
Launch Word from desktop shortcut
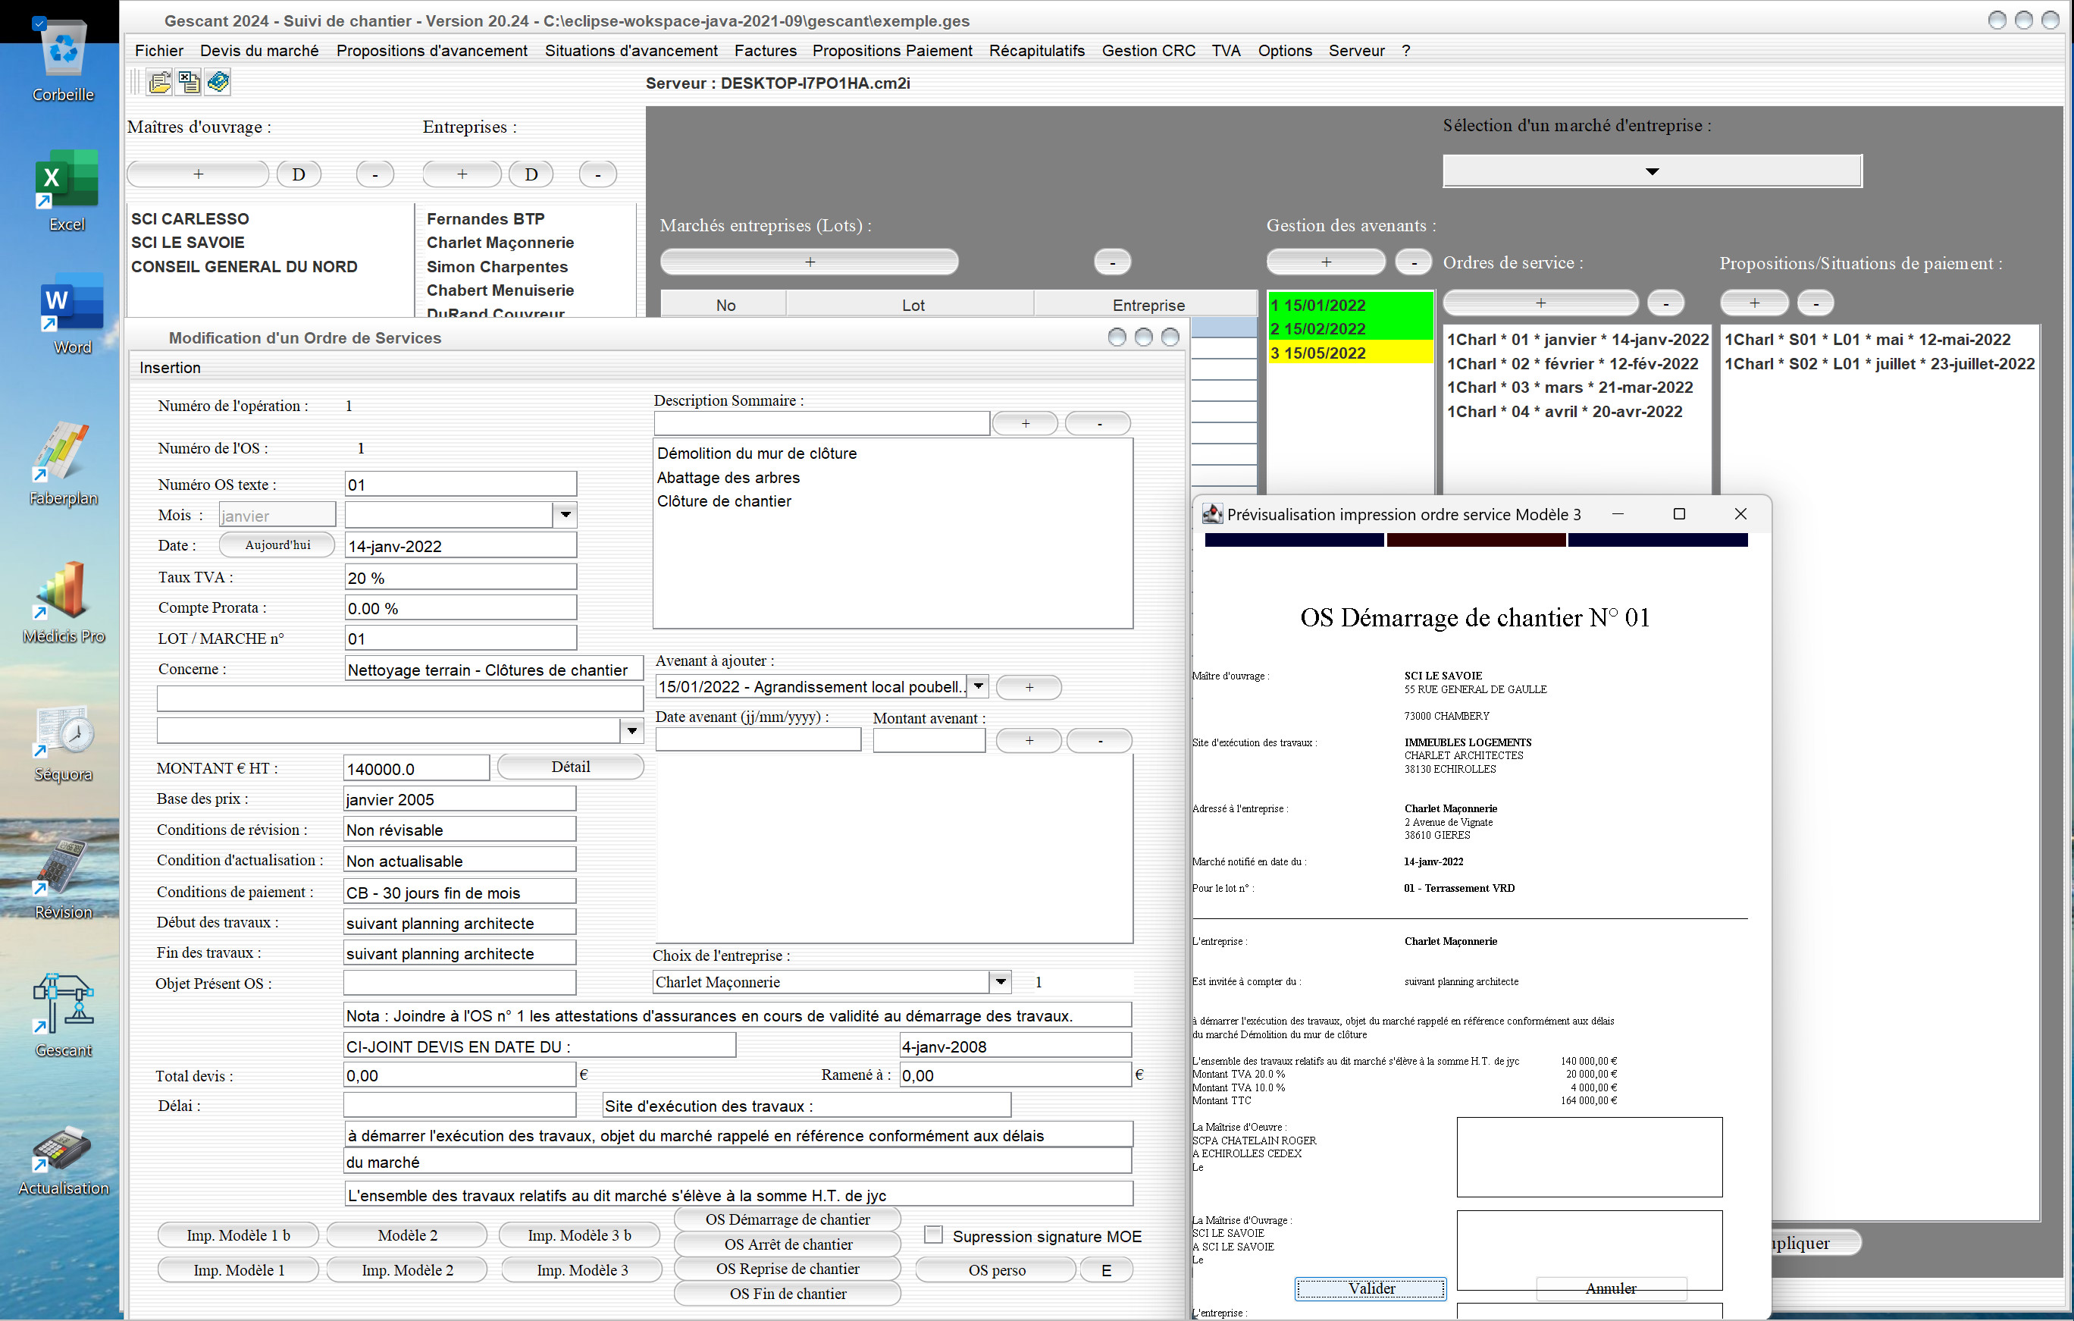(71, 315)
